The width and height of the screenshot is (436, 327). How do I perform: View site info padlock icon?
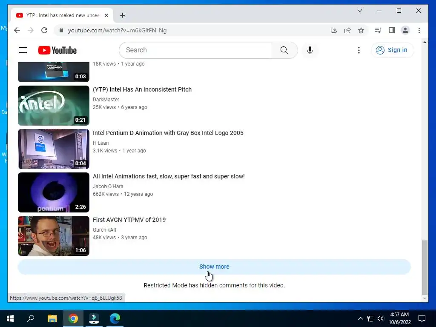tap(61, 30)
